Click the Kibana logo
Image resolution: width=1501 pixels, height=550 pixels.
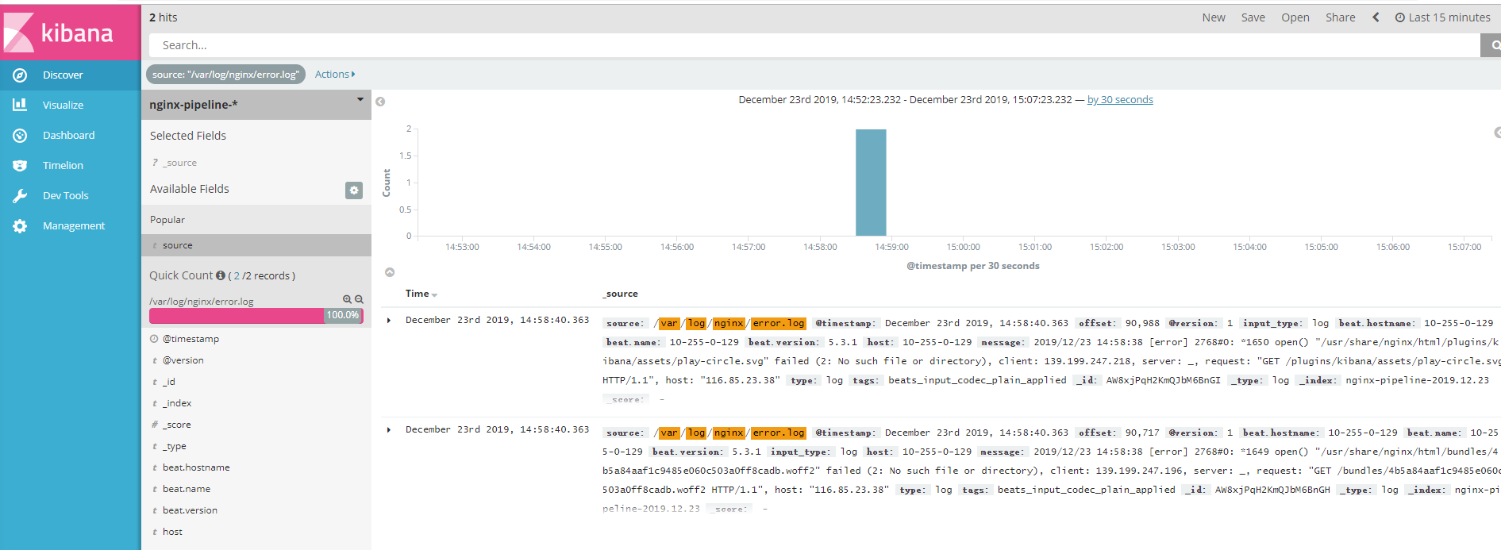coord(70,32)
